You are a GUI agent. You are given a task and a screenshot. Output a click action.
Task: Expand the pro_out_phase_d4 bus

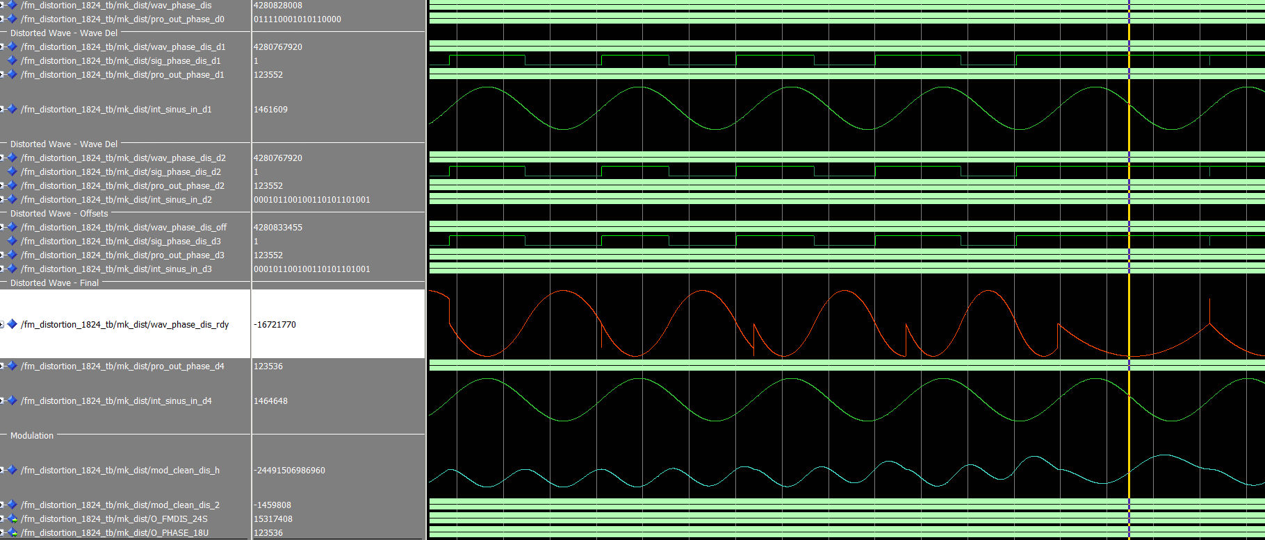2,366
